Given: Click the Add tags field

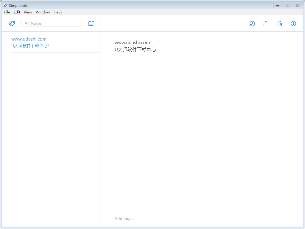Looking at the screenshot, I should (x=125, y=219).
